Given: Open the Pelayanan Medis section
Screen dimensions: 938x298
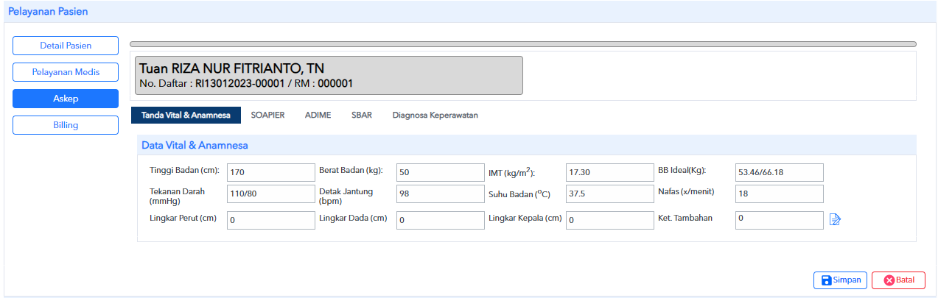Looking at the screenshot, I should point(66,72).
